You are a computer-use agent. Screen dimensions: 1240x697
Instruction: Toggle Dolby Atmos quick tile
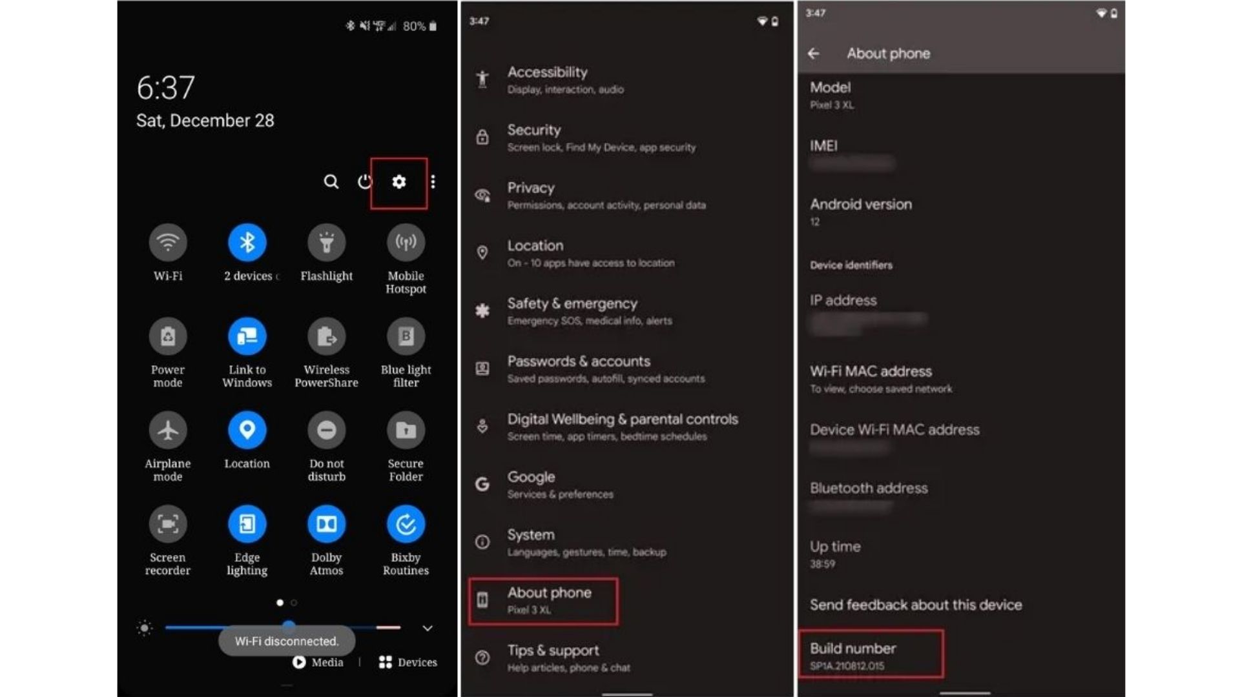[326, 524]
